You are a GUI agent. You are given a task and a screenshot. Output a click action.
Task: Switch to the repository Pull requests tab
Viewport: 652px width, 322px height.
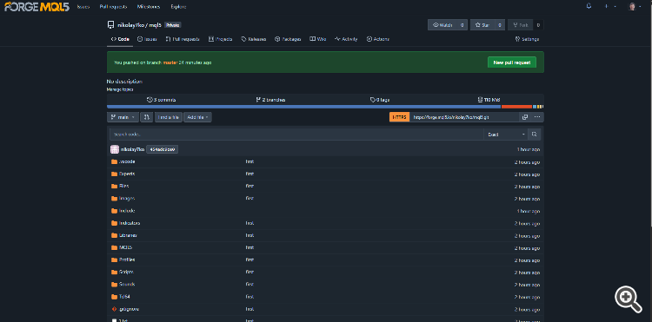pos(183,39)
